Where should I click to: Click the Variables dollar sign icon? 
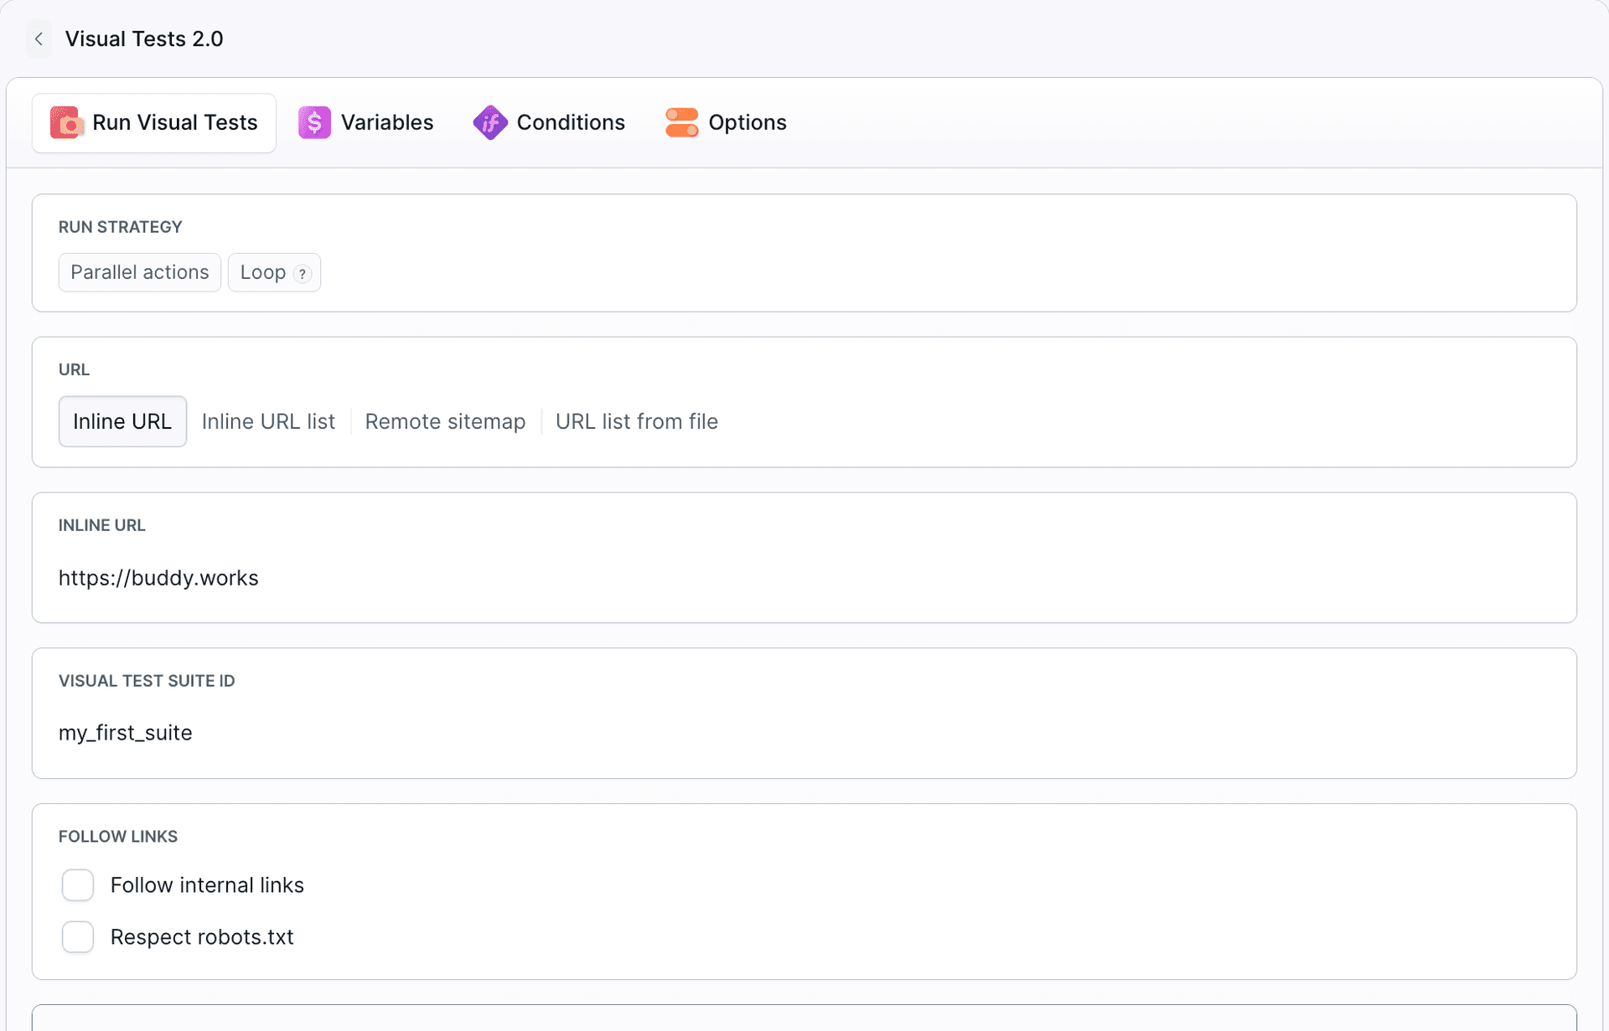click(x=314, y=122)
